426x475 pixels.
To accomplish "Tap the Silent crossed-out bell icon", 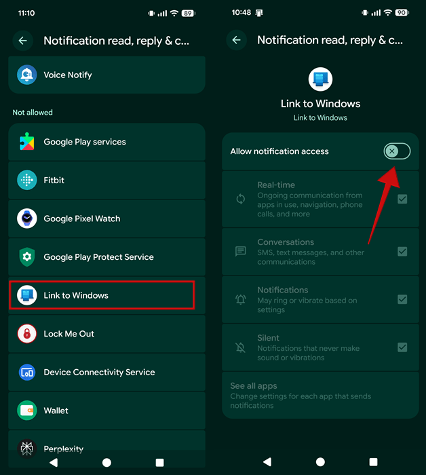I will click(241, 347).
